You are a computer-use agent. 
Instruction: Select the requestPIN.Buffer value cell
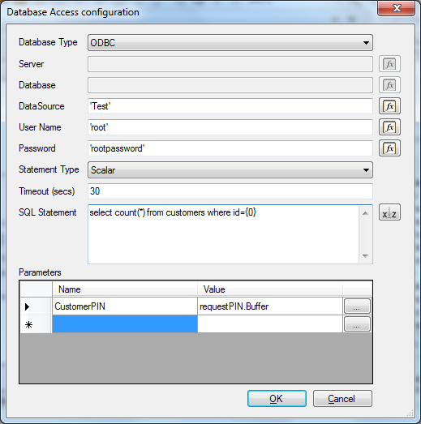(x=270, y=306)
